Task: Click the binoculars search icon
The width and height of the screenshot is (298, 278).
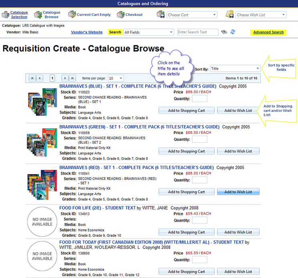Action: [x=224, y=32]
